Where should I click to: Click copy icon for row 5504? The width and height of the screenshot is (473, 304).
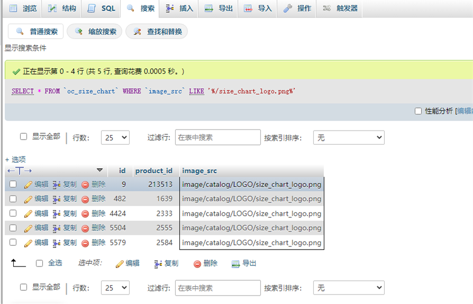click(57, 228)
